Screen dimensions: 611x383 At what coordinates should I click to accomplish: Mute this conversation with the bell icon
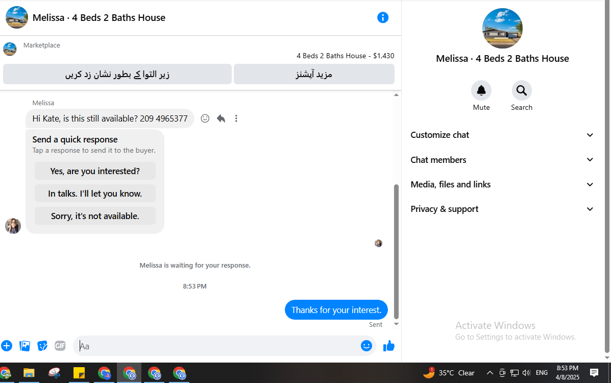coord(481,90)
